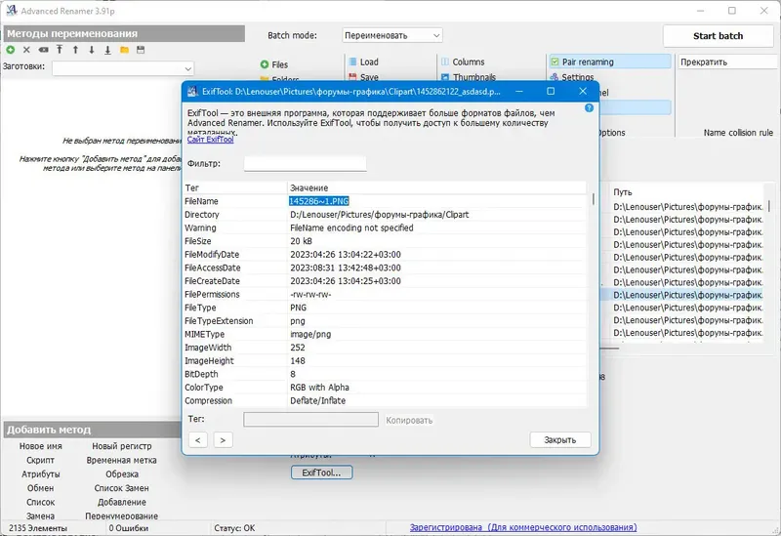Click the Files add menu item

pyautogui.click(x=274, y=64)
